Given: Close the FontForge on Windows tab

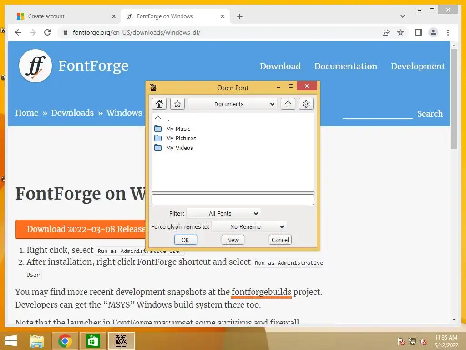Looking at the screenshot, I should 222,16.
